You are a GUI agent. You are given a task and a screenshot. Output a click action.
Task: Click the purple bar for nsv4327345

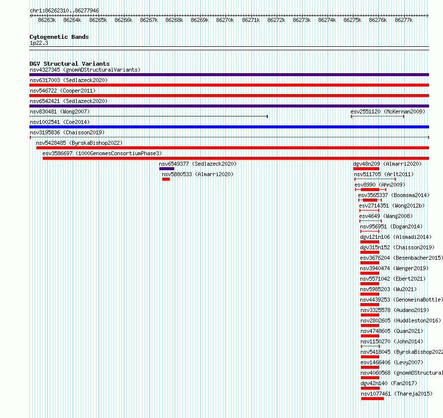tap(229, 75)
